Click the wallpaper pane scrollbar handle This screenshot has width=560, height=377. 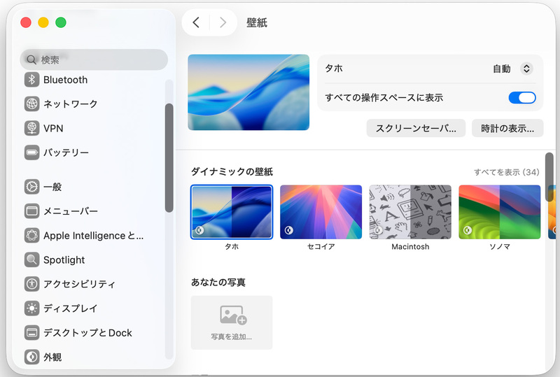pos(549,177)
